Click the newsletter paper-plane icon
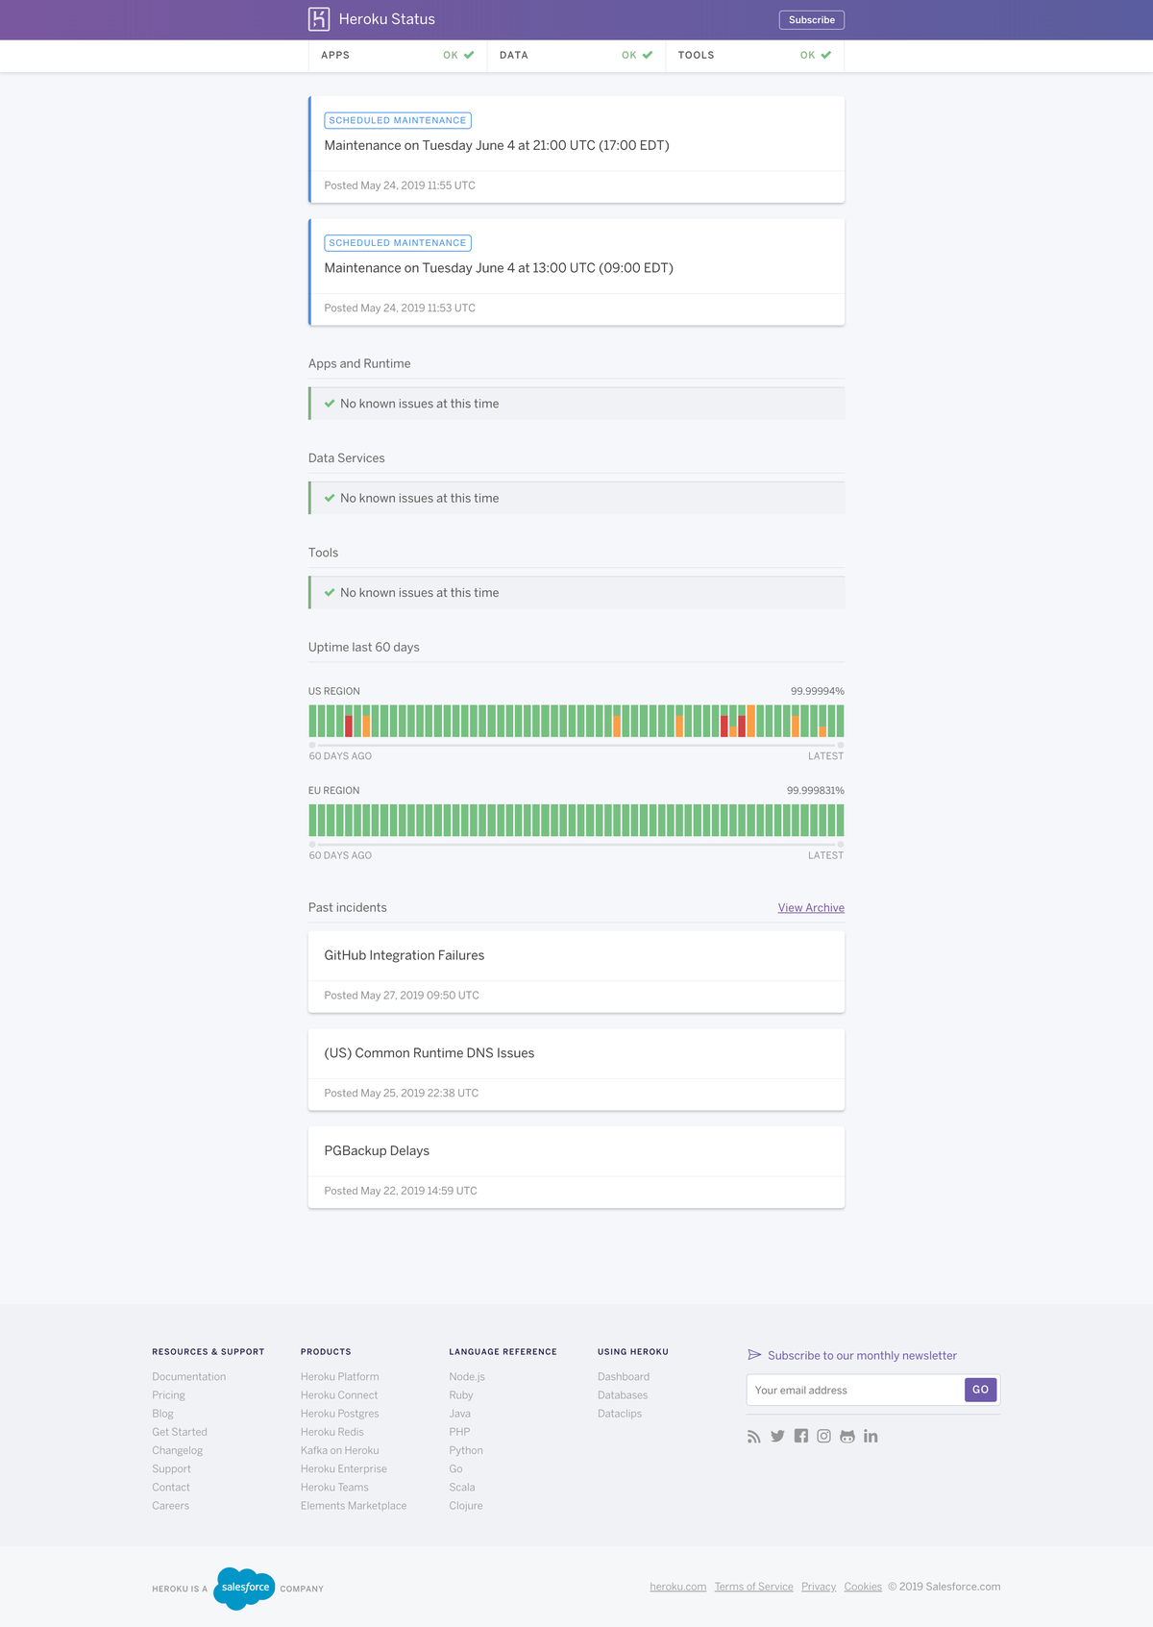1153x1627 pixels. coord(754,1355)
